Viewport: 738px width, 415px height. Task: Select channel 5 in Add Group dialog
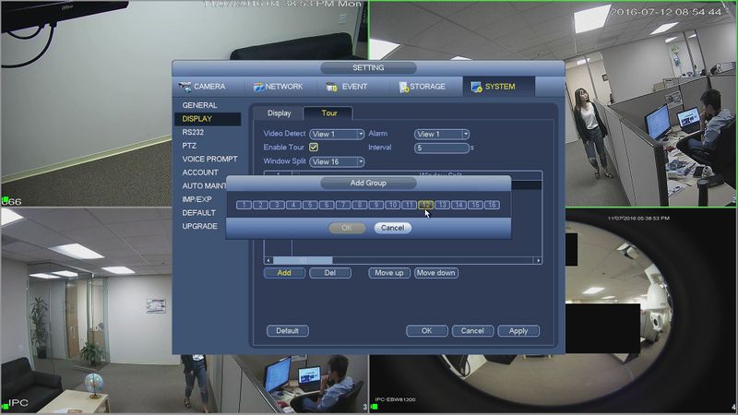pos(310,205)
